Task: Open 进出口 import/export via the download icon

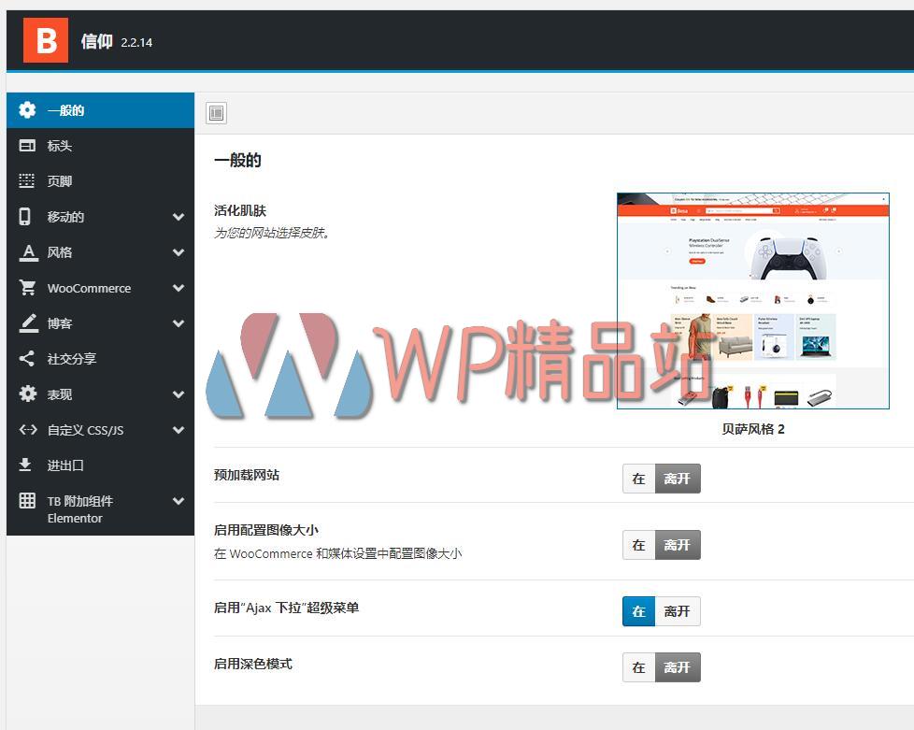Action: [x=27, y=465]
